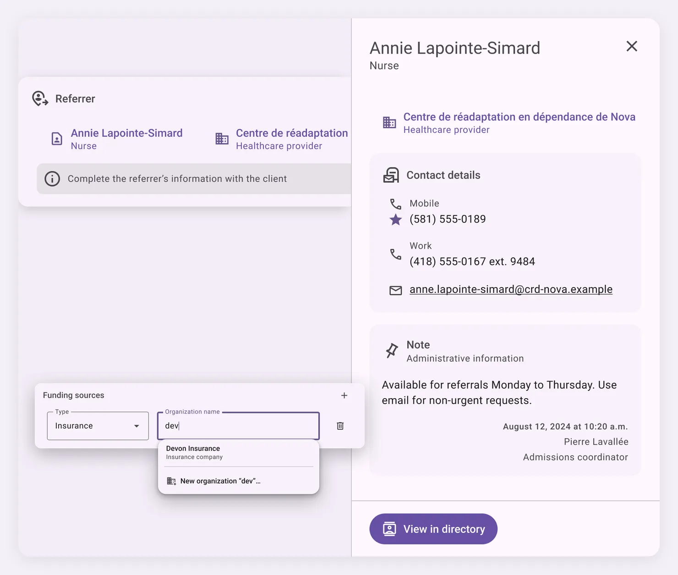Click the building icon next to Centre de réadaptation en dépendance de Nova

[x=389, y=123]
